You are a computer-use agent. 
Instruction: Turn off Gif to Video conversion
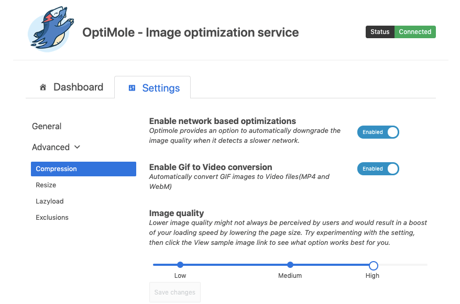pos(378,168)
